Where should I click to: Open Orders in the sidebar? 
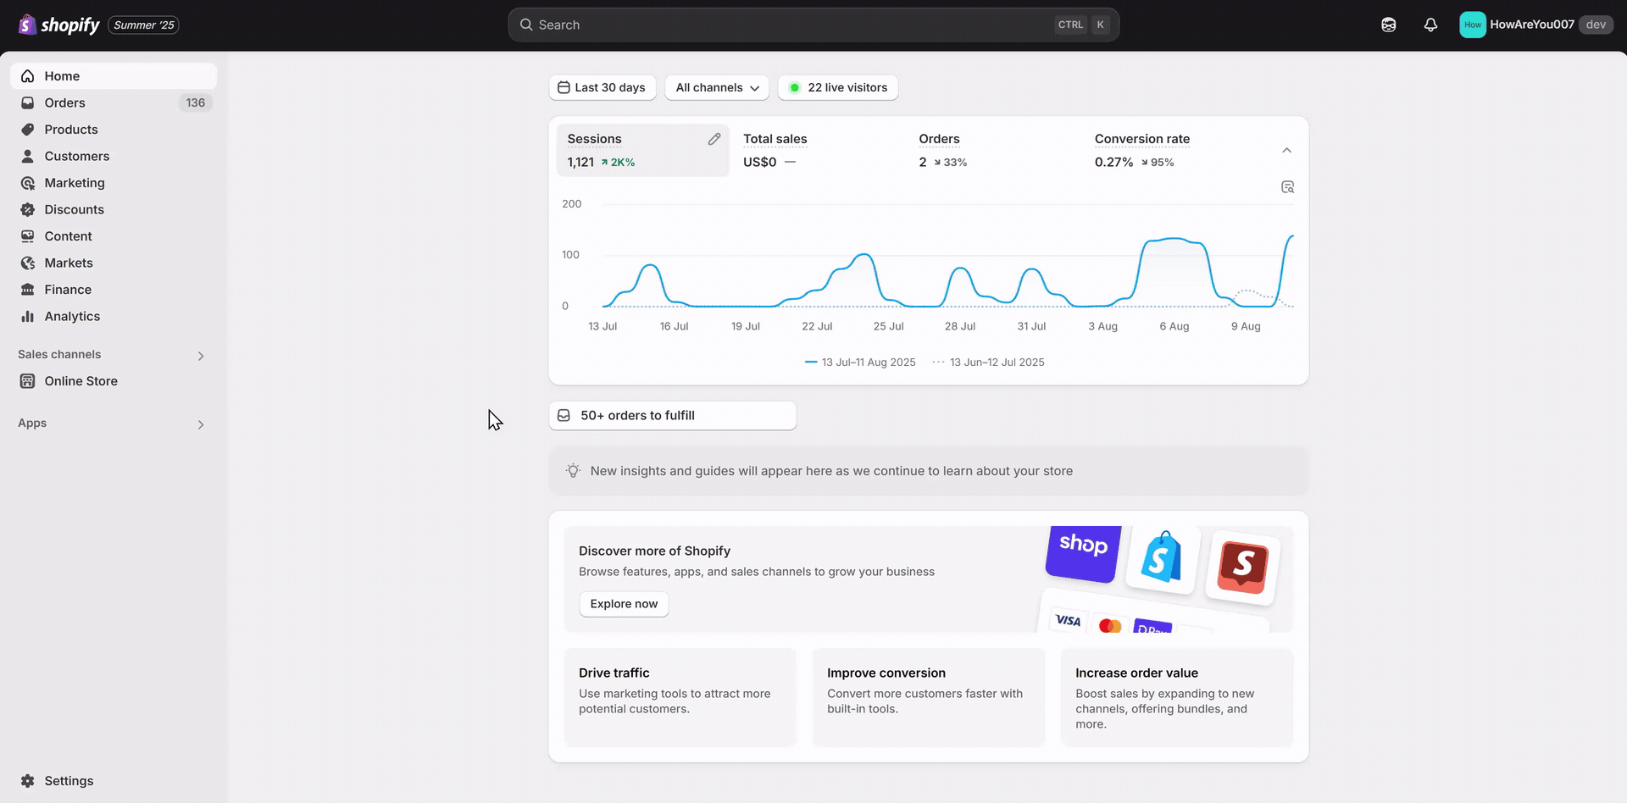click(x=114, y=102)
